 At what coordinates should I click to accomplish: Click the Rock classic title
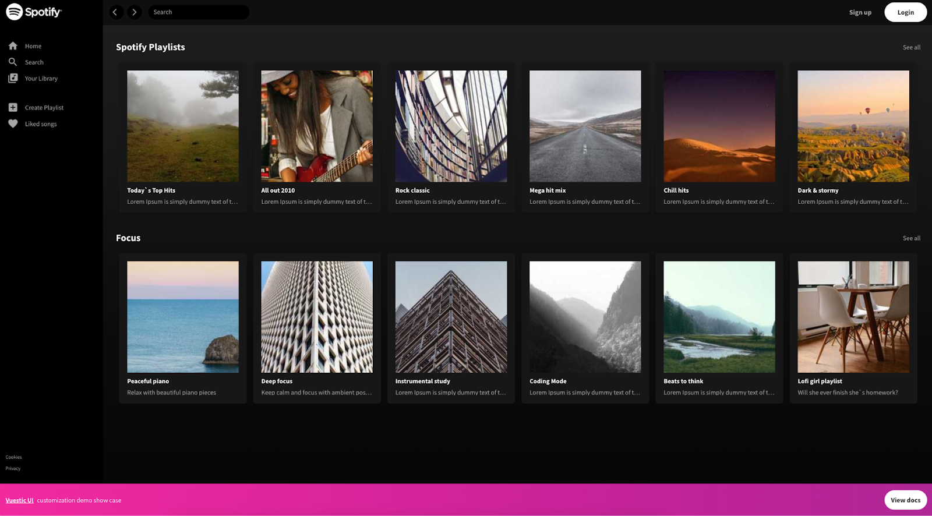pos(412,190)
